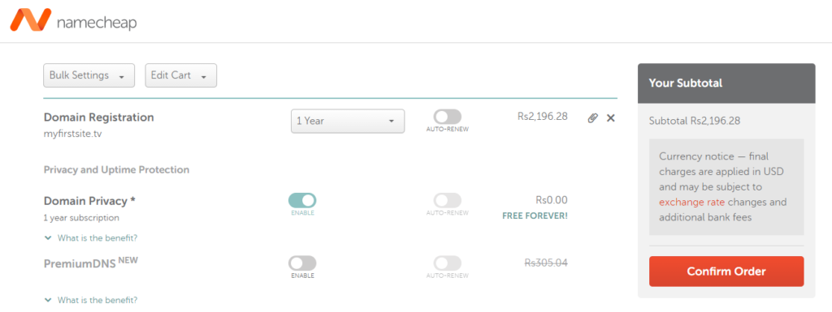The image size is (832, 312).
Task: Click the Namecheap logo icon
Action: [30, 19]
